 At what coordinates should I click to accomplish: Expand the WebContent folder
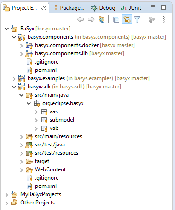click(21, 170)
